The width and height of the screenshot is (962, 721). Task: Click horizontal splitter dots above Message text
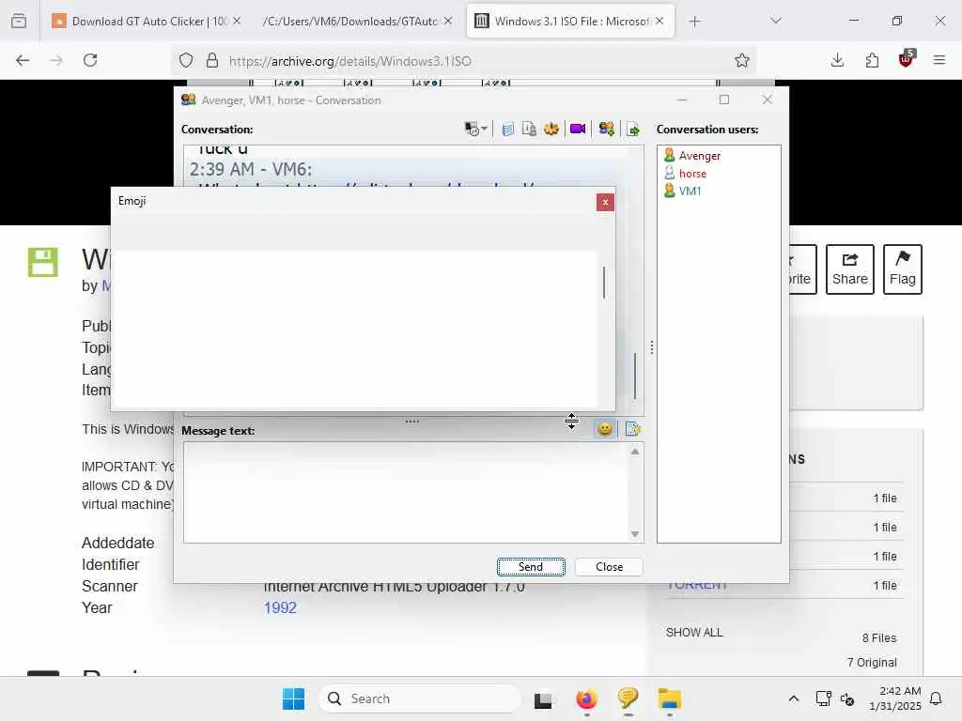(x=412, y=422)
